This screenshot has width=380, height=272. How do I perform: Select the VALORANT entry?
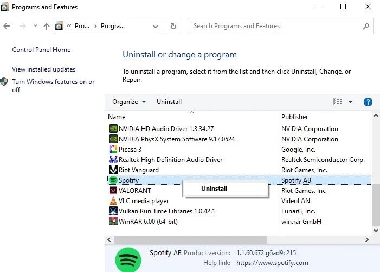pos(135,191)
